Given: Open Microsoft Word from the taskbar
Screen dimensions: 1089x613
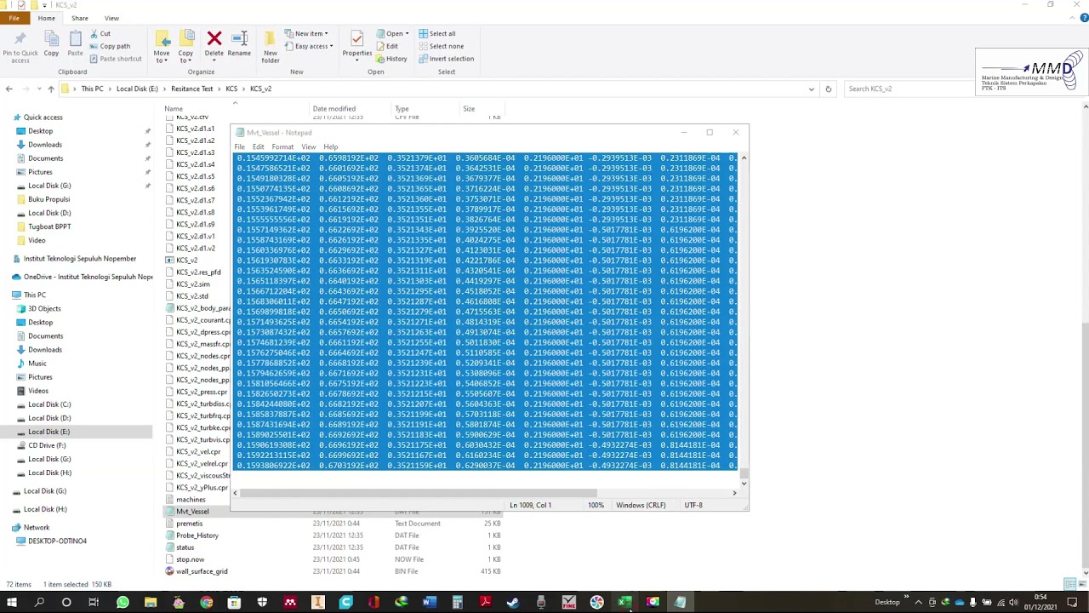Looking at the screenshot, I should pyautogui.click(x=429, y=603).
